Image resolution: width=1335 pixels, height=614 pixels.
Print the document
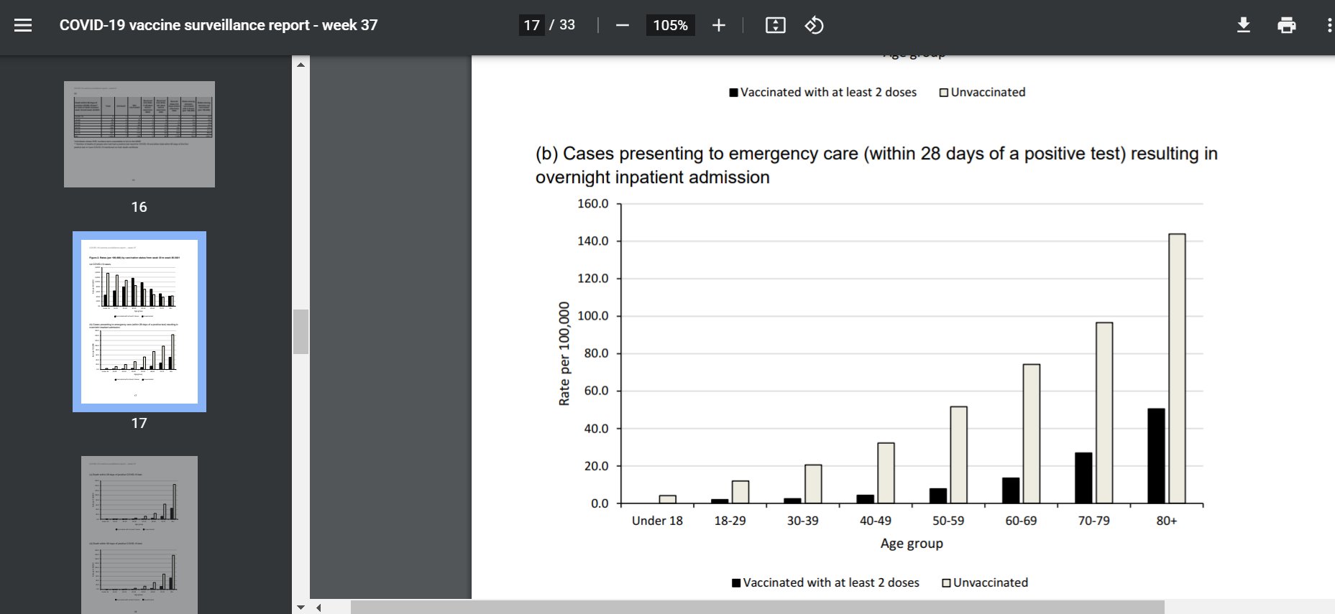point(1287,25)
